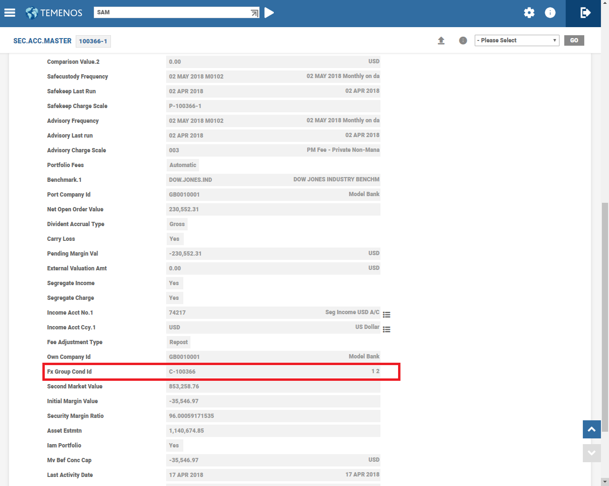Screen dimensions: 609x486
Task: Run the command with the play arrow
Action: pos(269,13)
